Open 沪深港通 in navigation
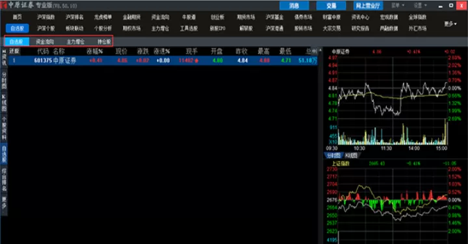 (274, 29)
